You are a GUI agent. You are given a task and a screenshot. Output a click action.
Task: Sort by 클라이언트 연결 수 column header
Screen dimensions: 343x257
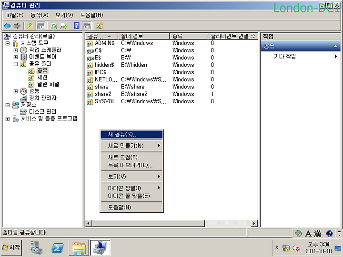pyautogui.click(x=233, y=36)
